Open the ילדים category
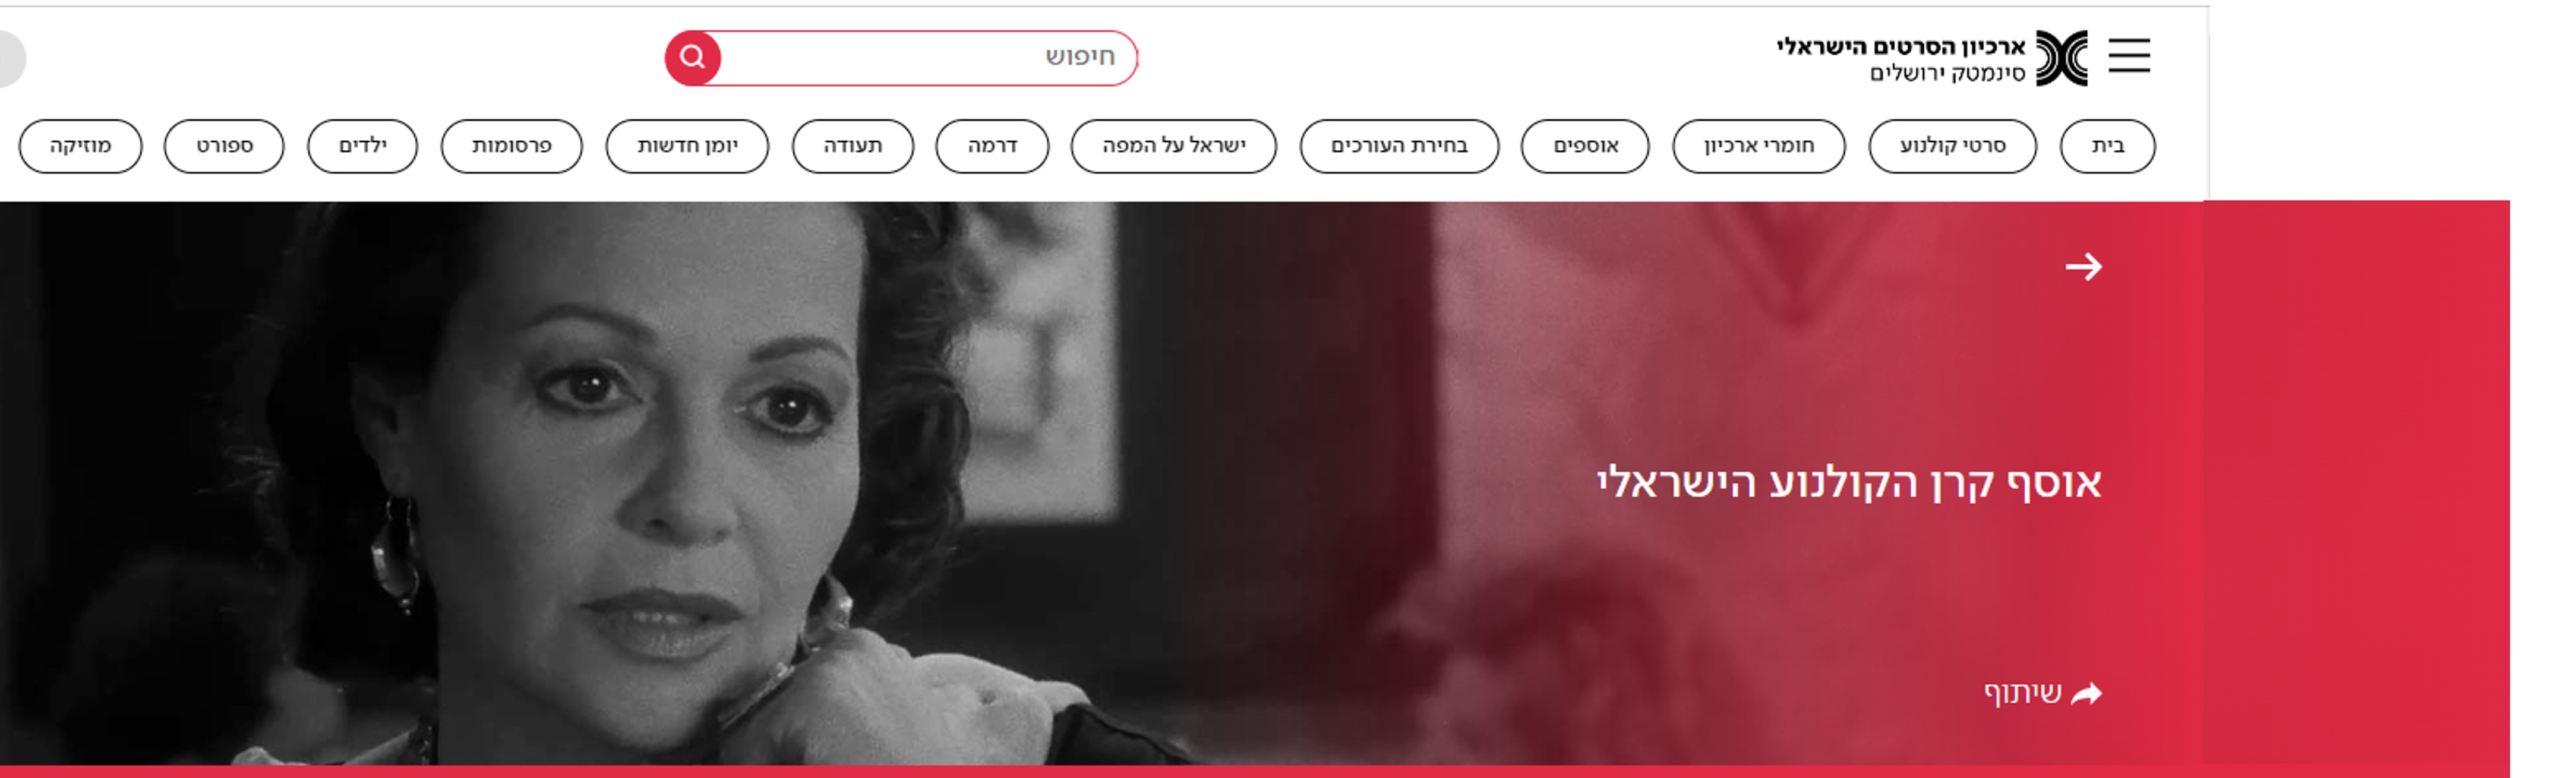 tap(362, 146)
